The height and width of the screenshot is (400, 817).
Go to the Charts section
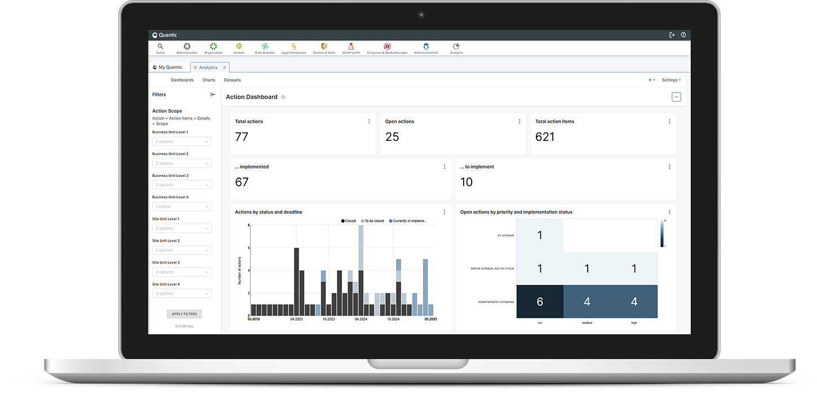coord(208,80)
